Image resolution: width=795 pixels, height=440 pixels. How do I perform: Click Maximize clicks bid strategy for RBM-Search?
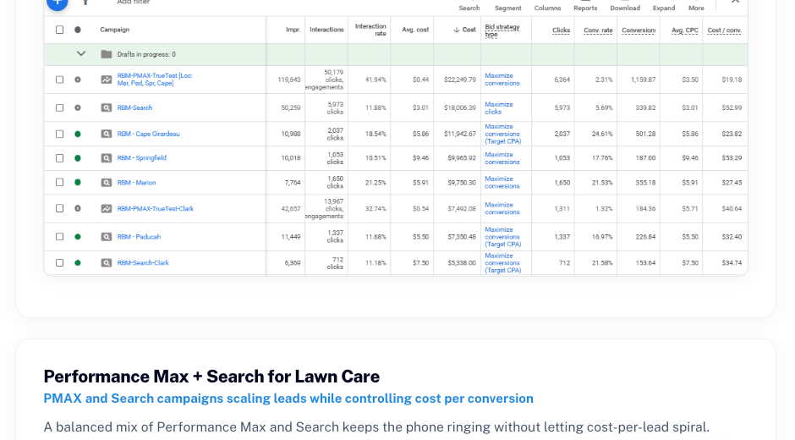pyautogui.click(x=499, y=108)
